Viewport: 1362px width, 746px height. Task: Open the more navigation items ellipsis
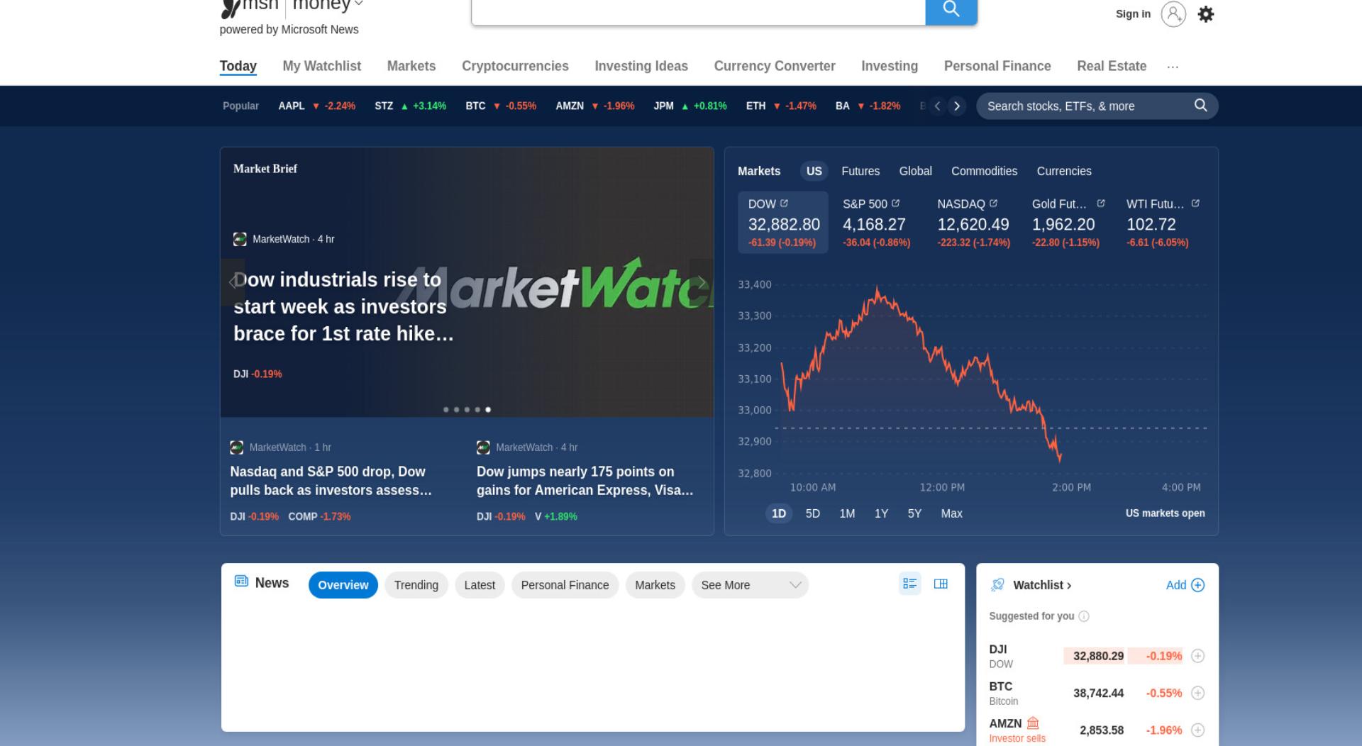1173,67
